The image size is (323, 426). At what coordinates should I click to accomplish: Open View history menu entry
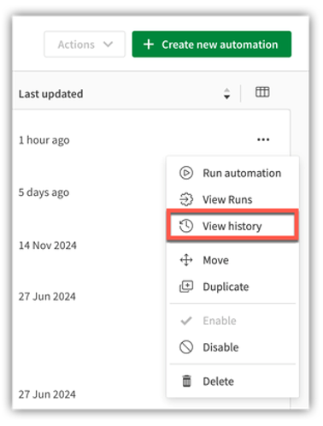(x=232, y=226)
